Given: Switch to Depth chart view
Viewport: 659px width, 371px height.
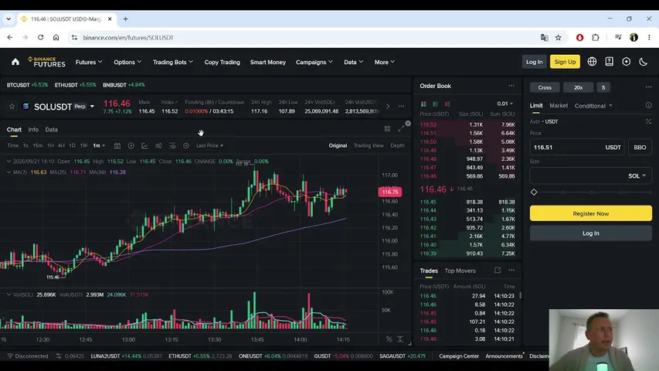Looking at the screenshot, I should (x=397, y=145).
